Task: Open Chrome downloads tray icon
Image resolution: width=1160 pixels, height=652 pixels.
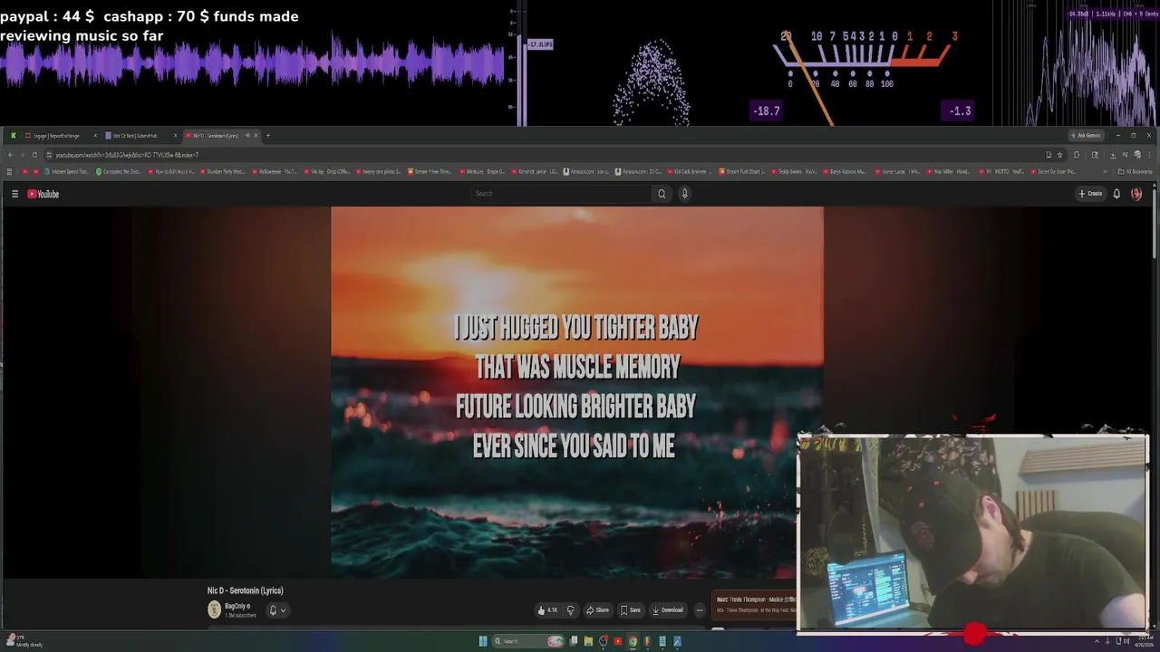Action: click(1113, 155)
